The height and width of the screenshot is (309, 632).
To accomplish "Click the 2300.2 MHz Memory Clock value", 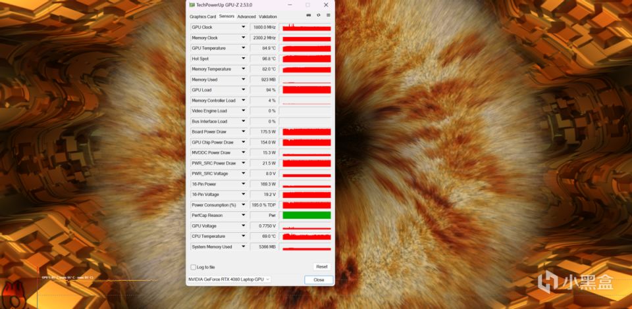I will [x=263, y=38].
